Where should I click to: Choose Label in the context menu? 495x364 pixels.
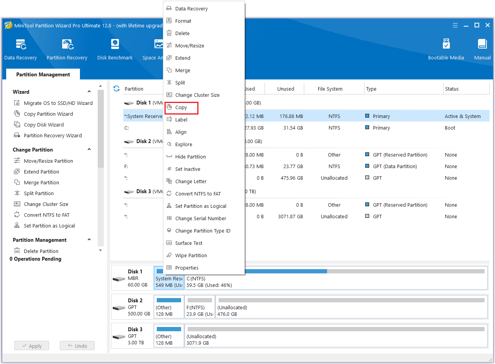pos(204,120)
